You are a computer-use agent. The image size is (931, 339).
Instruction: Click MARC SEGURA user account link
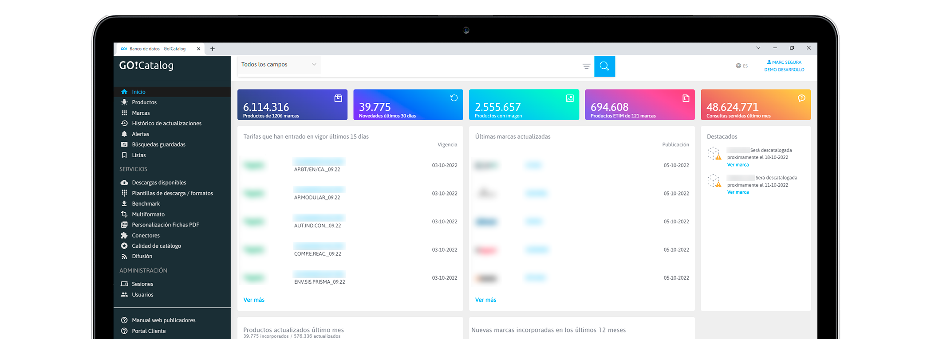[x=784, y=62]
